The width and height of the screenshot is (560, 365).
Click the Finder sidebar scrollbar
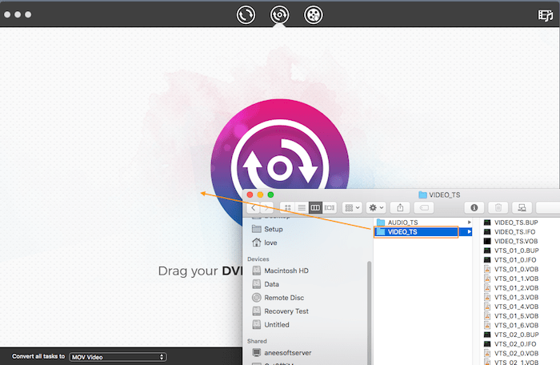point(370,313)
